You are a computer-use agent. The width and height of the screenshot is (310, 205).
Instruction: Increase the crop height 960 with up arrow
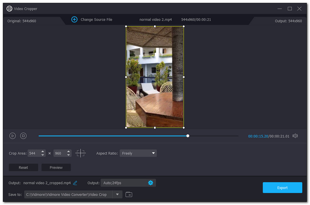[69, 151]
